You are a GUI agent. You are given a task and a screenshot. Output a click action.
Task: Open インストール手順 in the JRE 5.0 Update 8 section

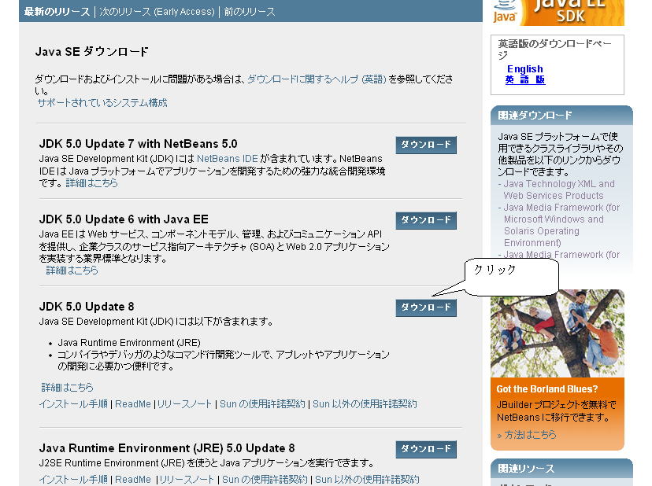coord(73,480)
